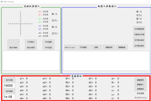Click the 图像识别 button

[x=109, y=47]
